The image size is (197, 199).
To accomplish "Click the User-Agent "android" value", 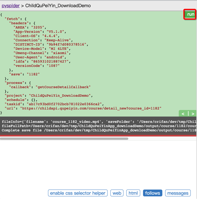I will point(54,57).
